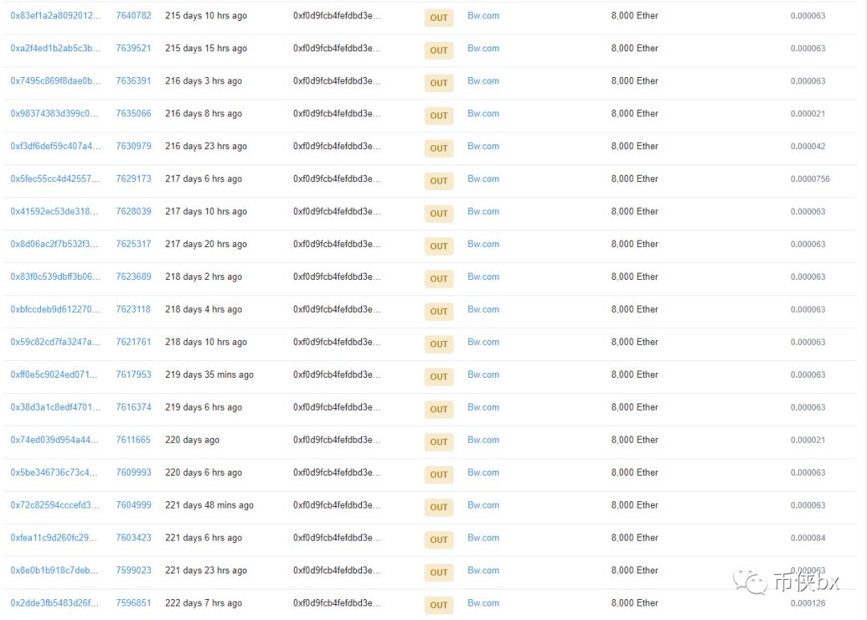Select the age '221 days 48 mins ago'
Image resolution: width=867 pixels, height=620 pixels.
[x=209, y=505]
